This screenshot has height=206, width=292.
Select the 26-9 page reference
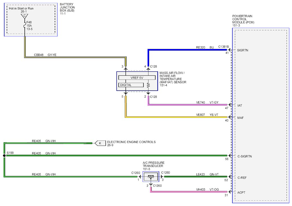pos(110,145)
